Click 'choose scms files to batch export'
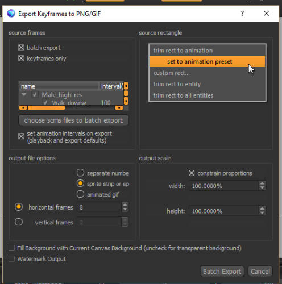 pos(73,120)
